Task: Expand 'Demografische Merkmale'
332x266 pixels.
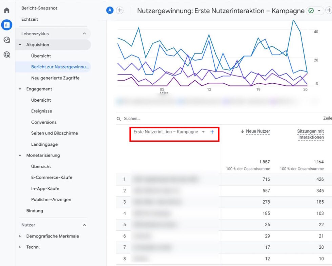Action: pos(53,236)
